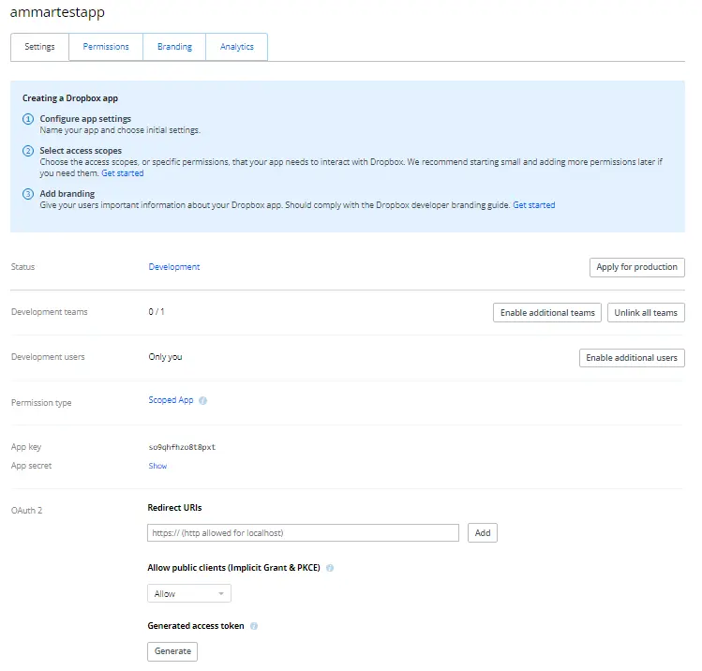Click the step 2 circle icon
The width and height of the screenshot is (702, 671).
28,151
